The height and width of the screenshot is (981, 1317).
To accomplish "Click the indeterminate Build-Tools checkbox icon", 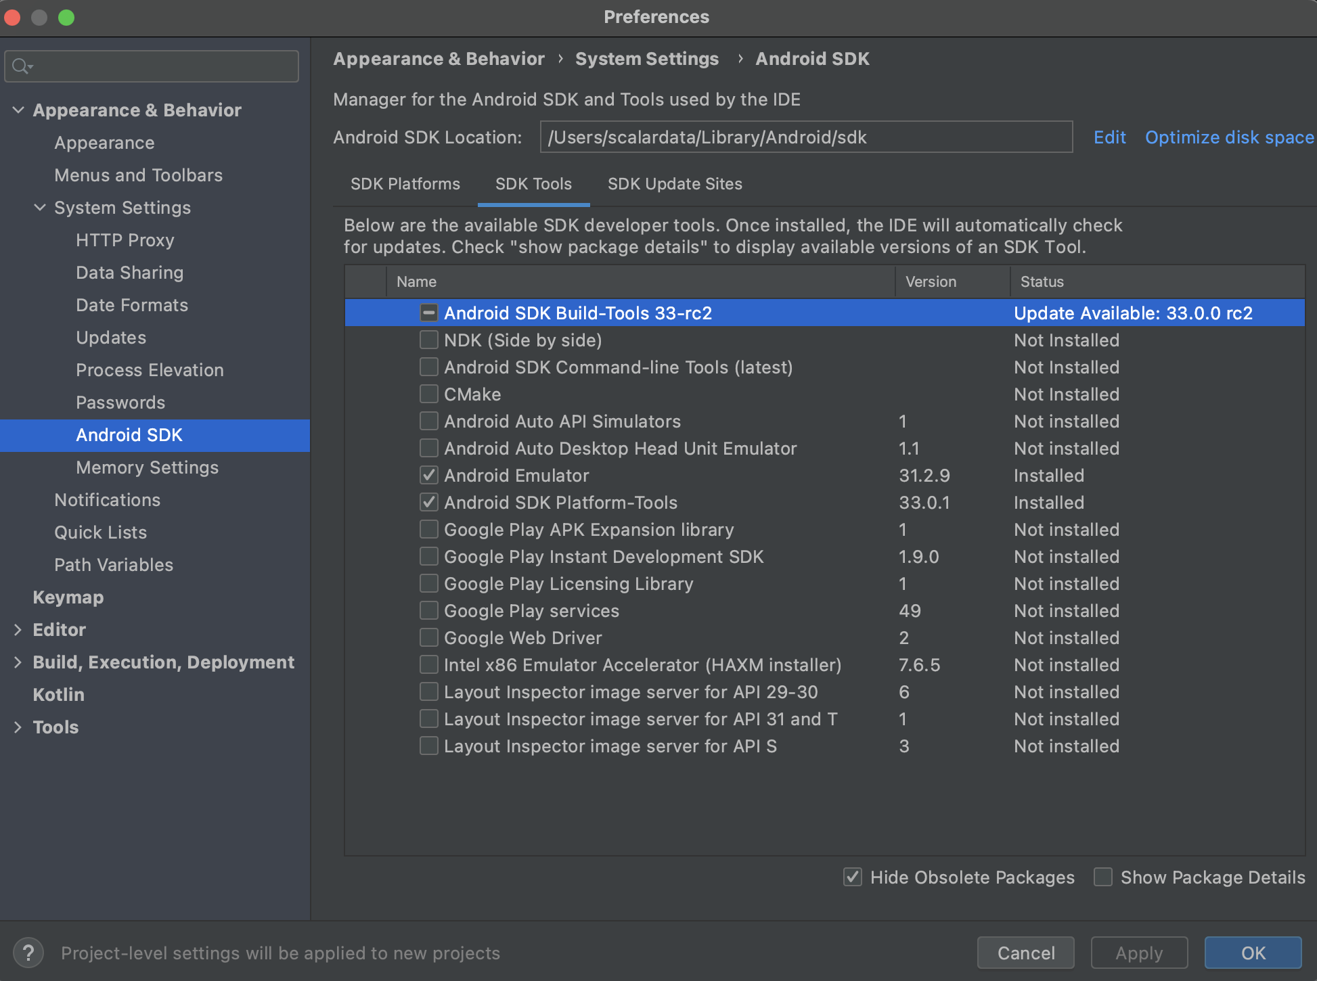I will point(428,313).
